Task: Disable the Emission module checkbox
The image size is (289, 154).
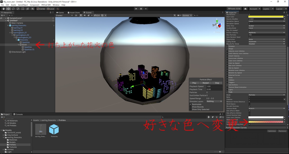Action: point(227,46)
